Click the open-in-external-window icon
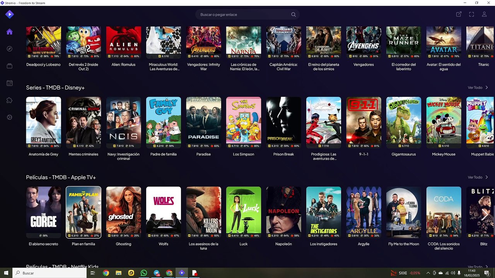The height and width of the screenshot is (278, 495). point(459,14)
